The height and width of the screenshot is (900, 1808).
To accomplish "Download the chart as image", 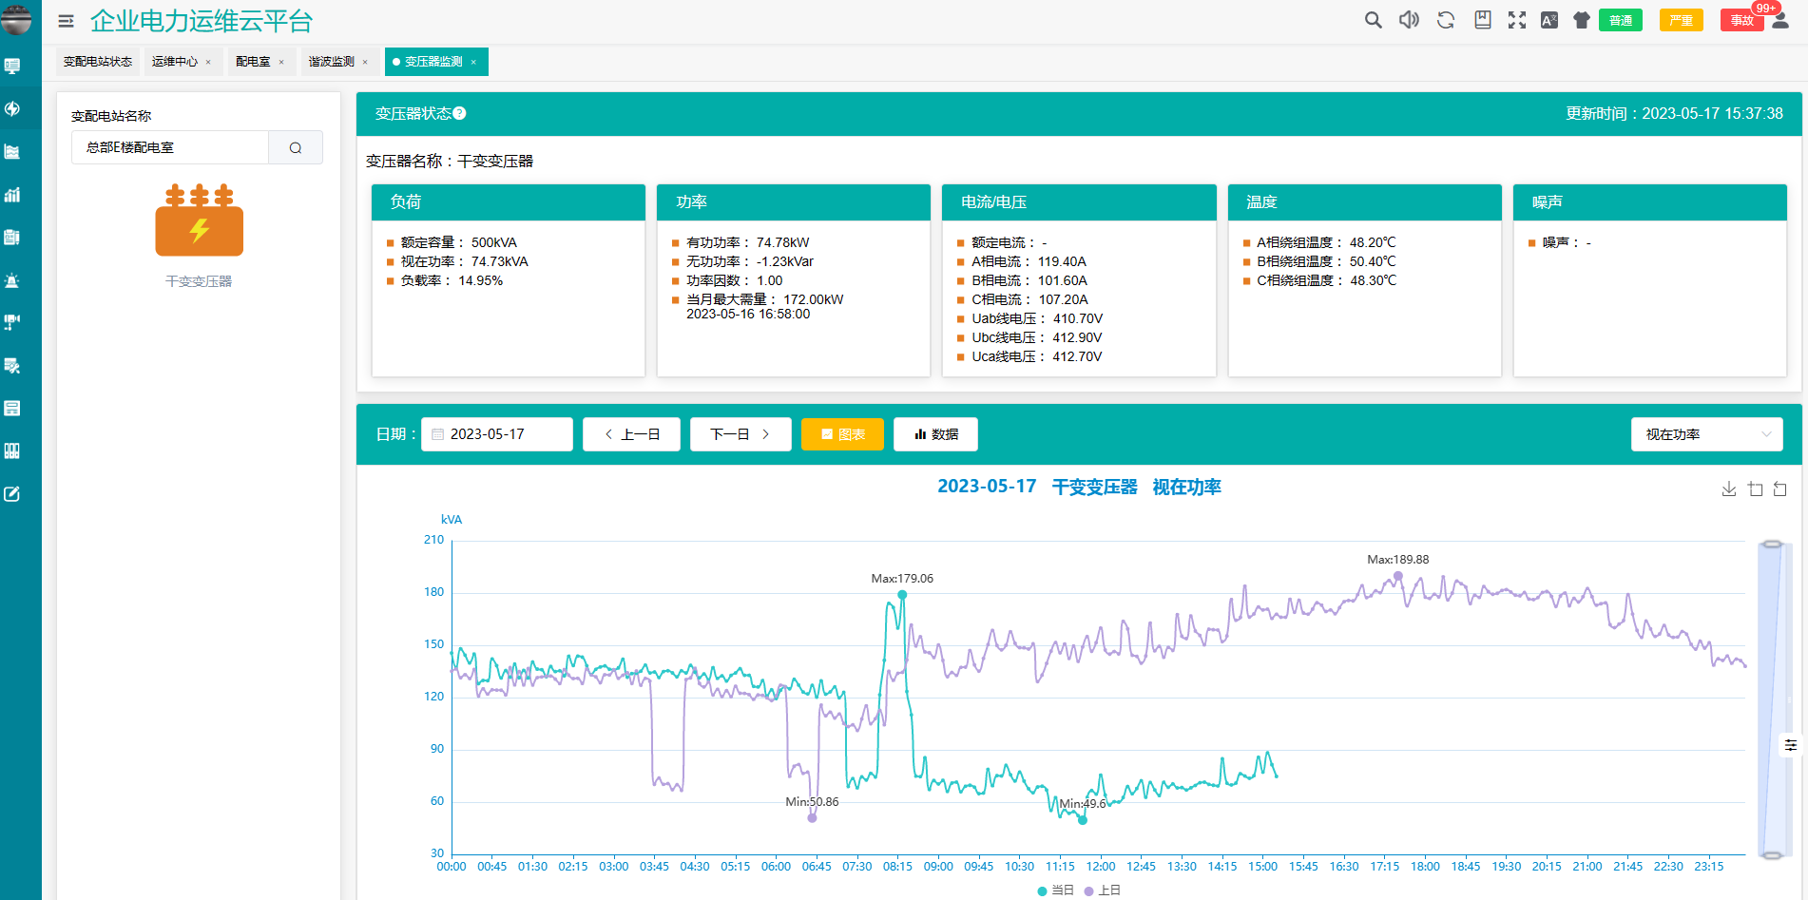I will pyautogui.click(x=1729, y=489).
